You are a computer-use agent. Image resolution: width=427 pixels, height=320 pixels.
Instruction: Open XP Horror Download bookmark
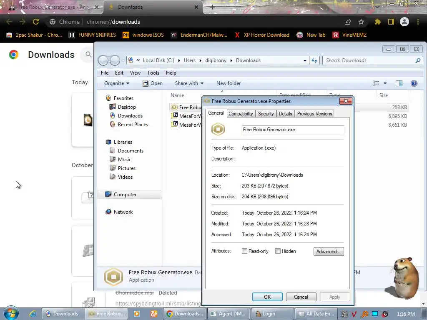(262, 35)
